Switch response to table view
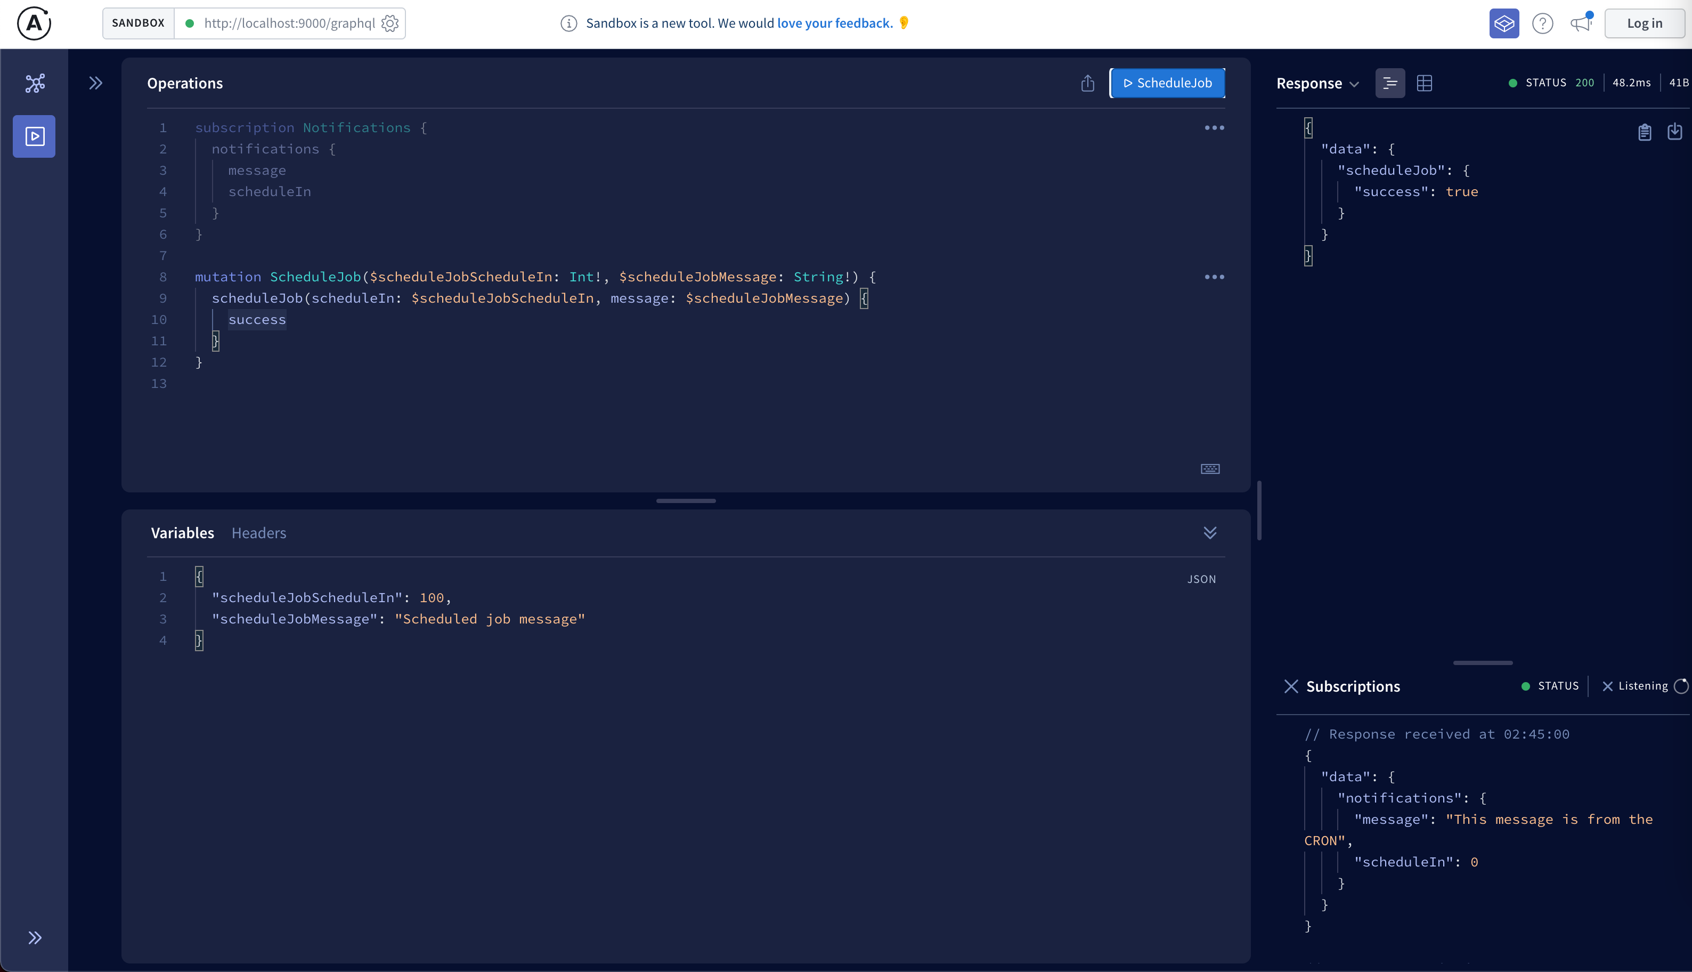This screenshot has width=1692, height=972. coord(1425,83)
